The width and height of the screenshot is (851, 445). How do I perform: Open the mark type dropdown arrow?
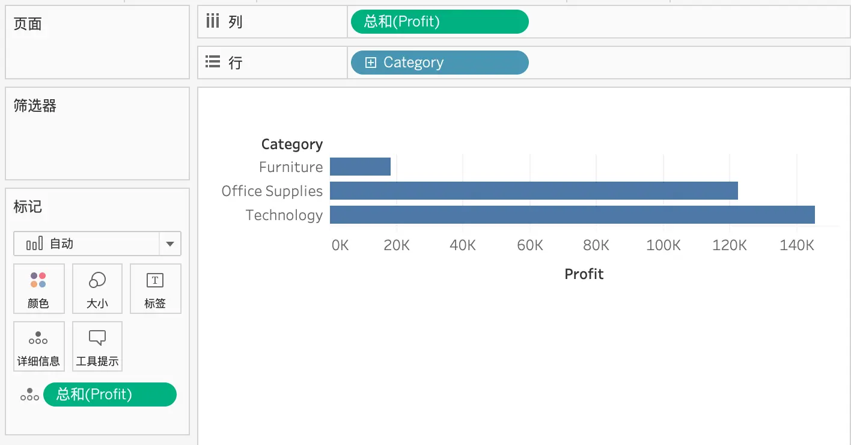coord(170,244)
